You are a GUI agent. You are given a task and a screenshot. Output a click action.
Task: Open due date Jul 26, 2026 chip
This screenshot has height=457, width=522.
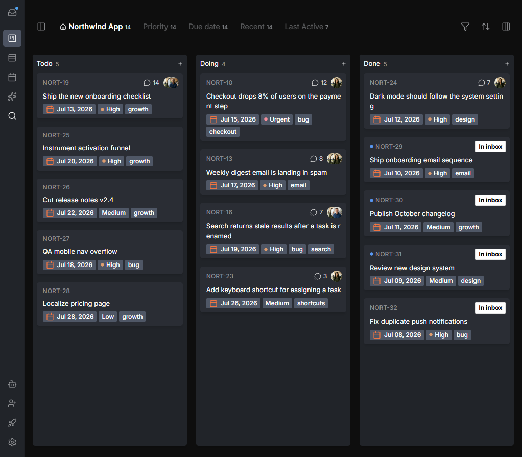coord(233,303)
